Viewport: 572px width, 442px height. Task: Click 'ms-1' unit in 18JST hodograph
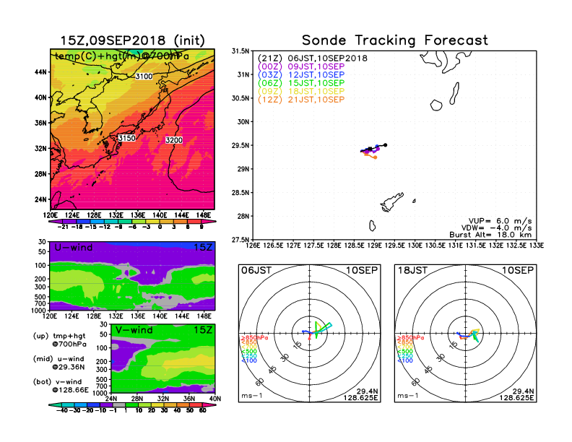click(408, 396)
